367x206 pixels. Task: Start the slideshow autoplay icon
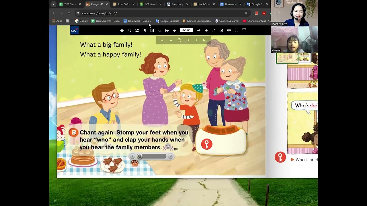click(152, 30)
